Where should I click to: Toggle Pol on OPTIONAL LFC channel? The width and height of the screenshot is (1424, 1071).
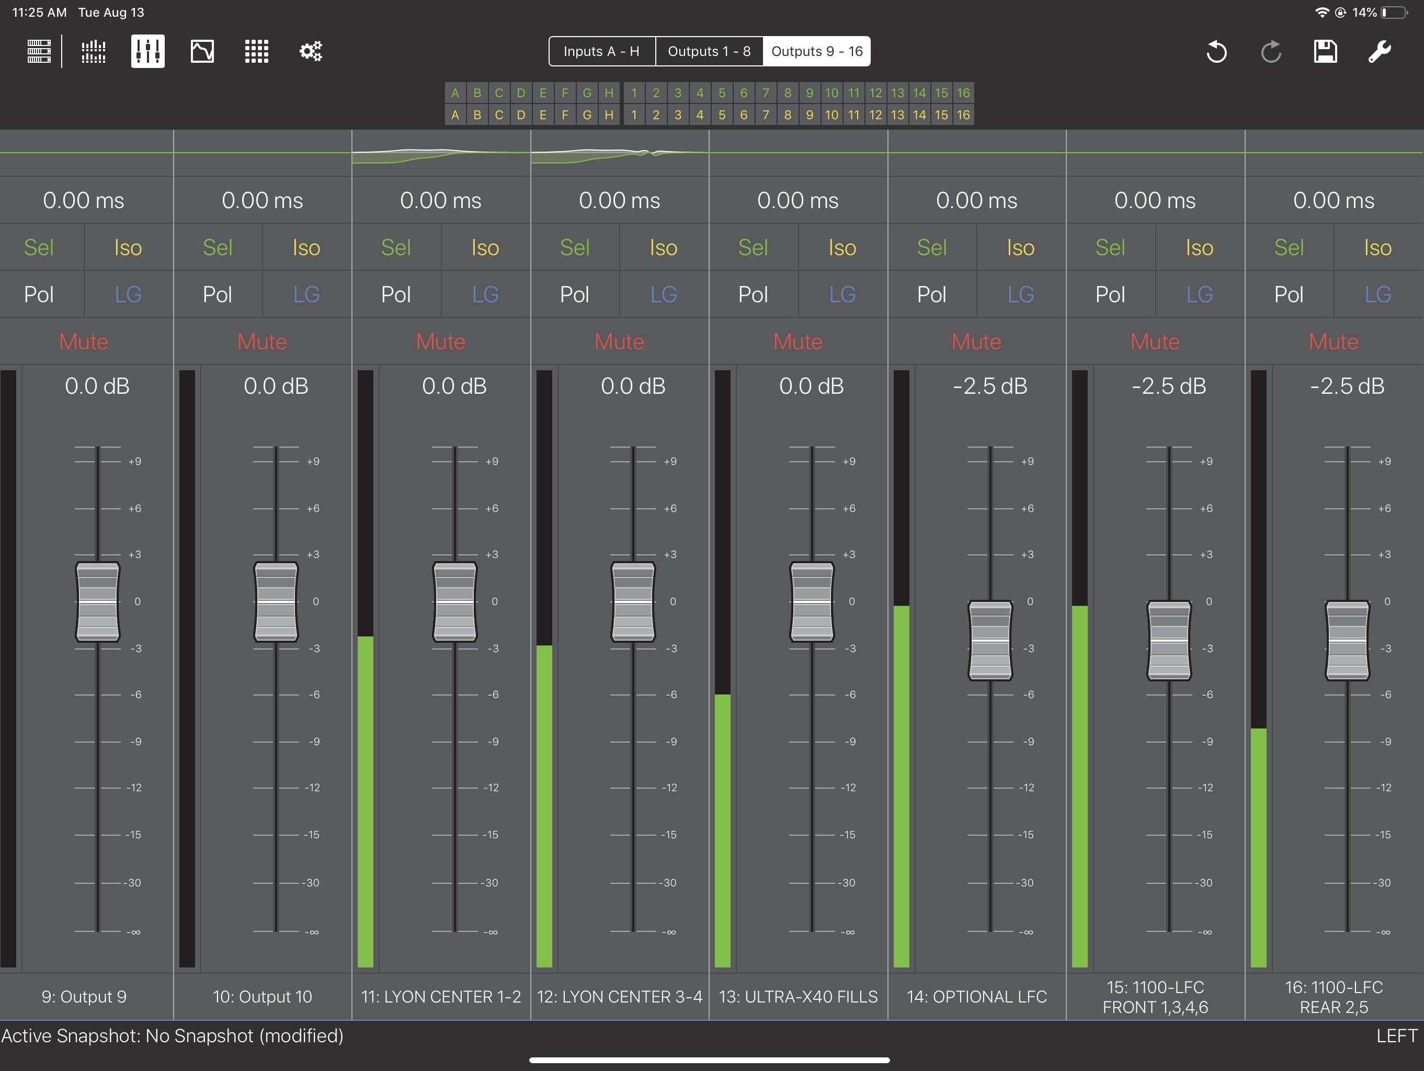(931, 294)
